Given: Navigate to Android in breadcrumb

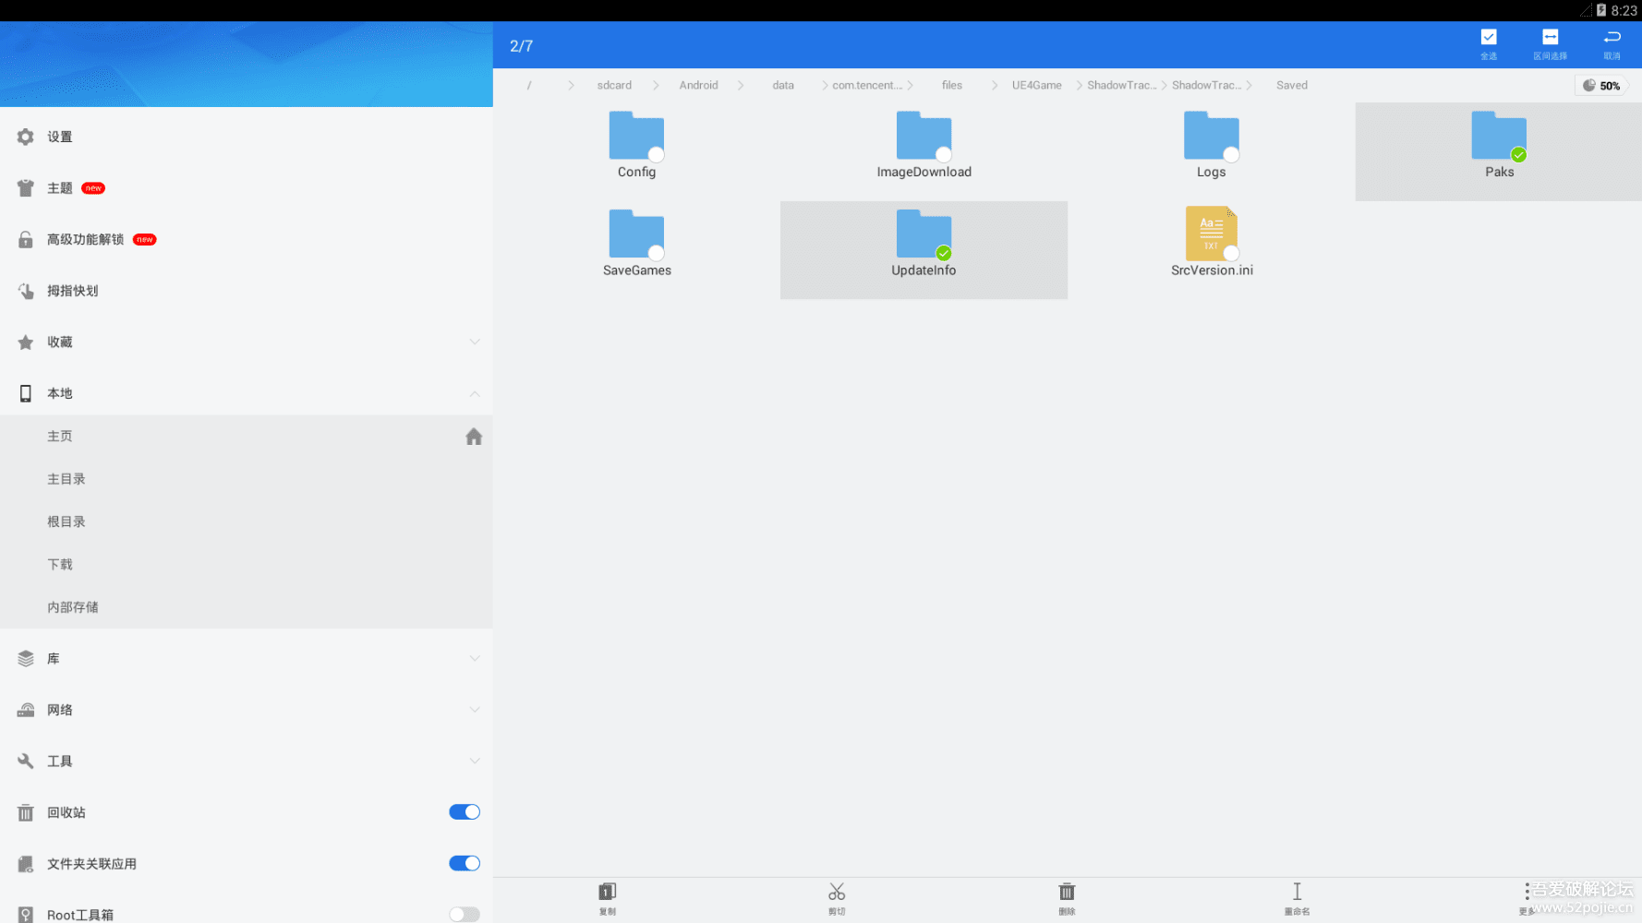Looking at the screenshot, I should pyautogui.click(x=698, y=85).
